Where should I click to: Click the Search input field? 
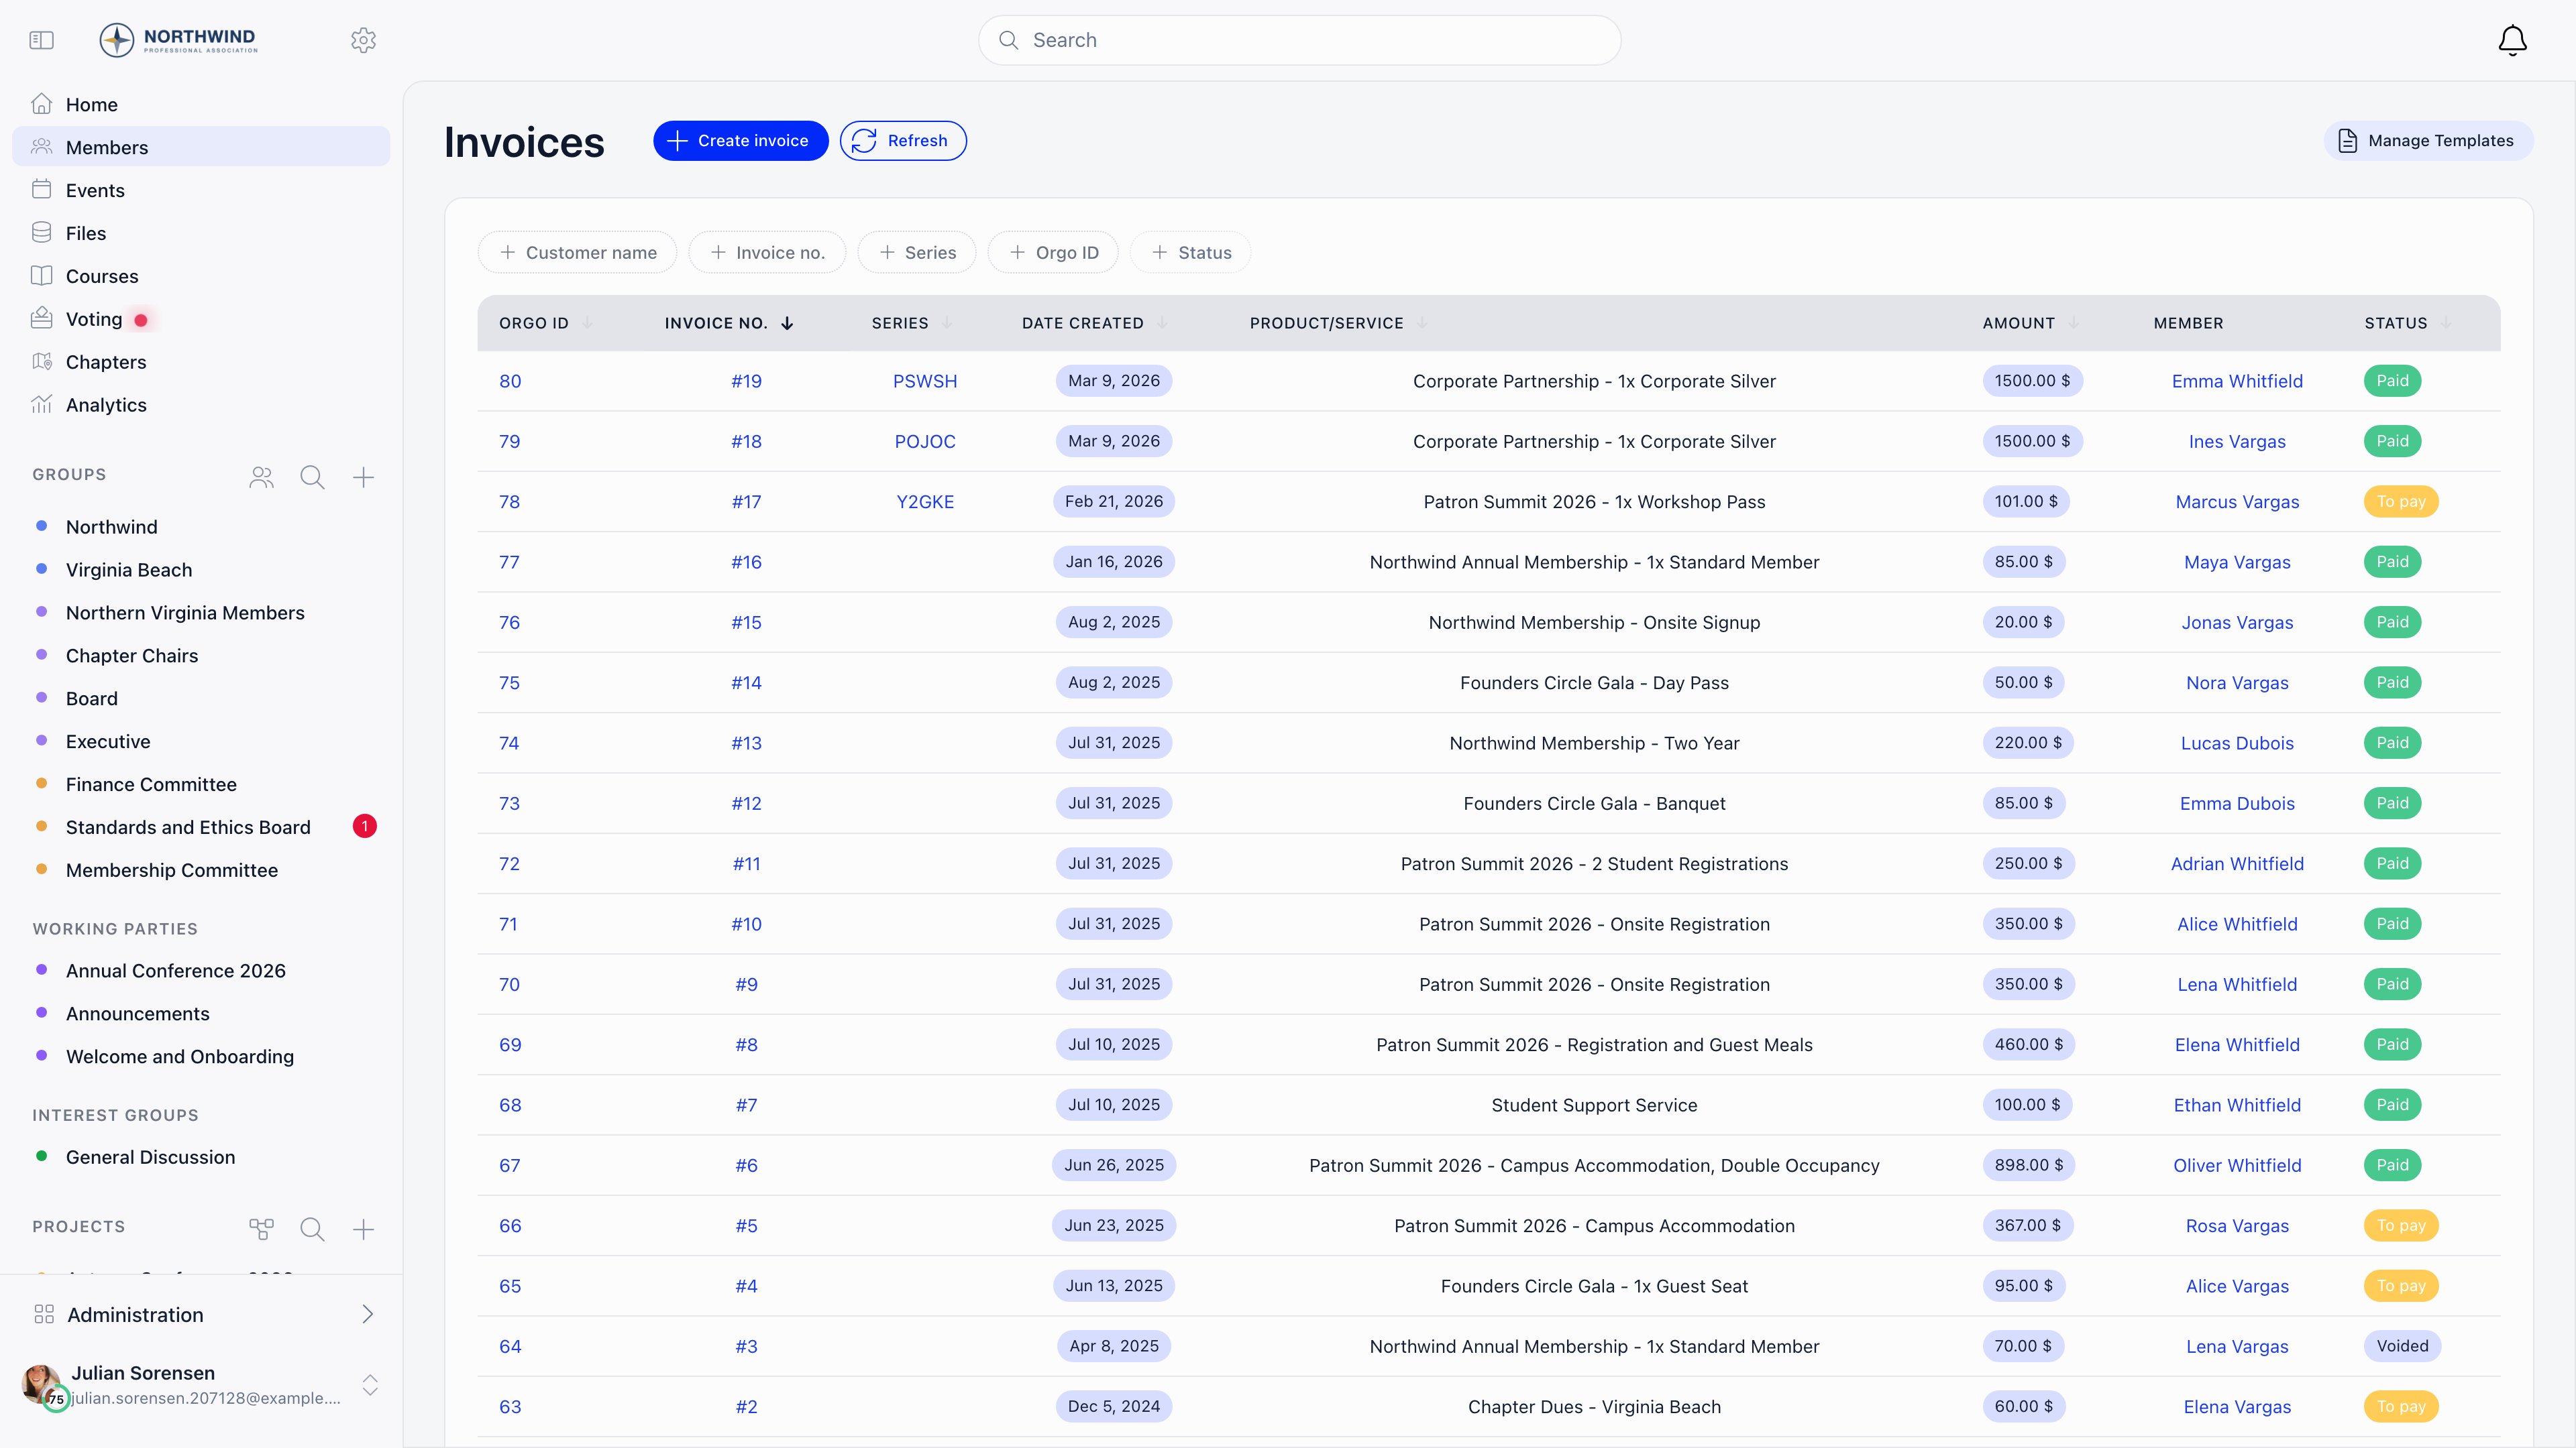[1299, 40]
